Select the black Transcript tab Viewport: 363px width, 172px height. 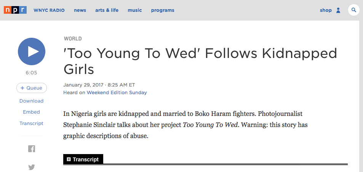pyautogui.click(x=83, y=159)
